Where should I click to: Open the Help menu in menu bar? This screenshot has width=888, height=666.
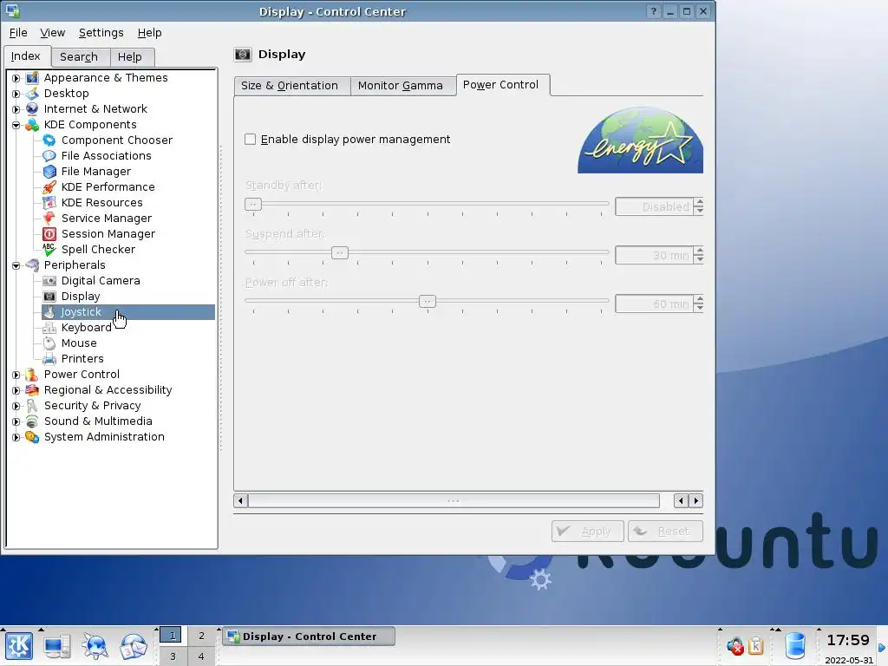(x=149, y=33)
